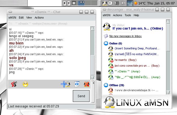Screen dimensions: 177x115
Task: Open the font style picker in chat
Action: [14, 84]
